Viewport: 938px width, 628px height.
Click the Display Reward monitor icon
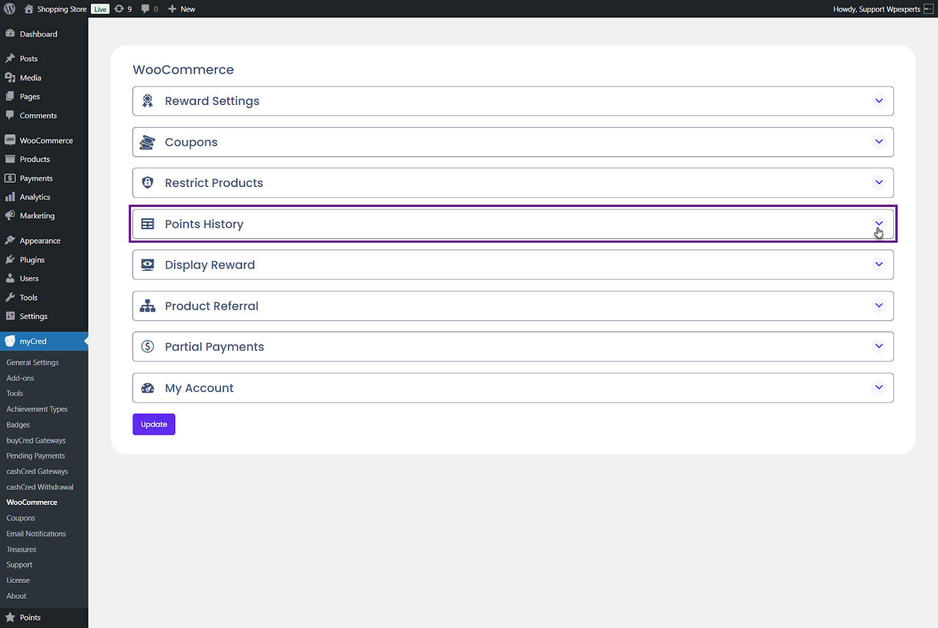pos(148,265)
